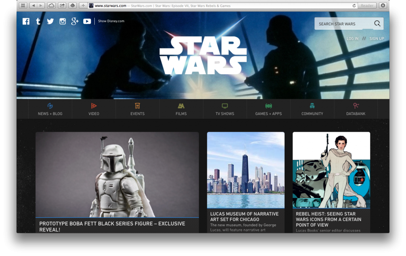The height and width of the screenshot is (256, 406).
Task: Click the Safari share button
Action: click(x=62, y=6)
